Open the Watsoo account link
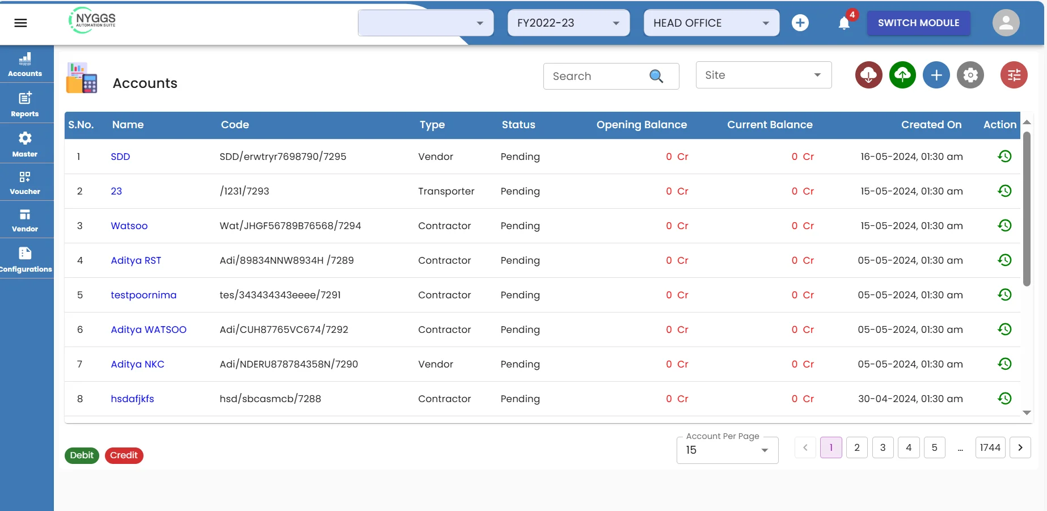This screenshot has width=1047, height=511. click(x=129, y=226)
